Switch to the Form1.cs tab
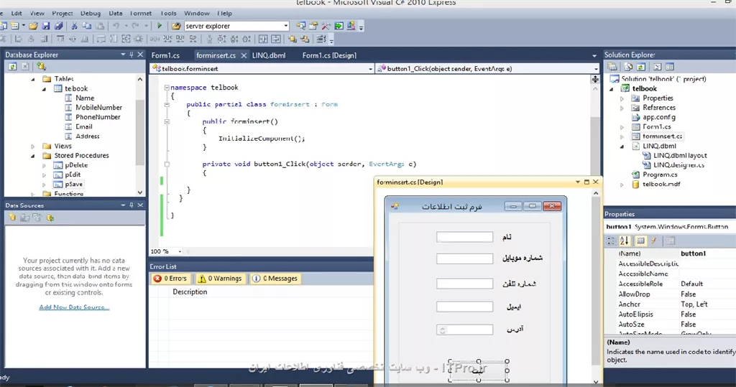Image resolution: width=736 pixels, height=387 pixels. pos(165,55)
